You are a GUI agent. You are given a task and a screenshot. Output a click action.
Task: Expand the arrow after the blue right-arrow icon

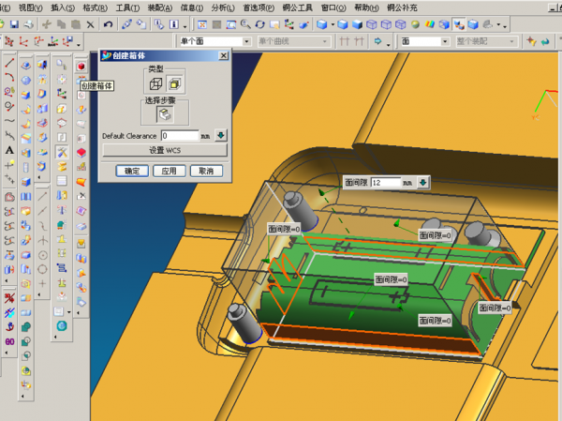(x=388, y=44)
